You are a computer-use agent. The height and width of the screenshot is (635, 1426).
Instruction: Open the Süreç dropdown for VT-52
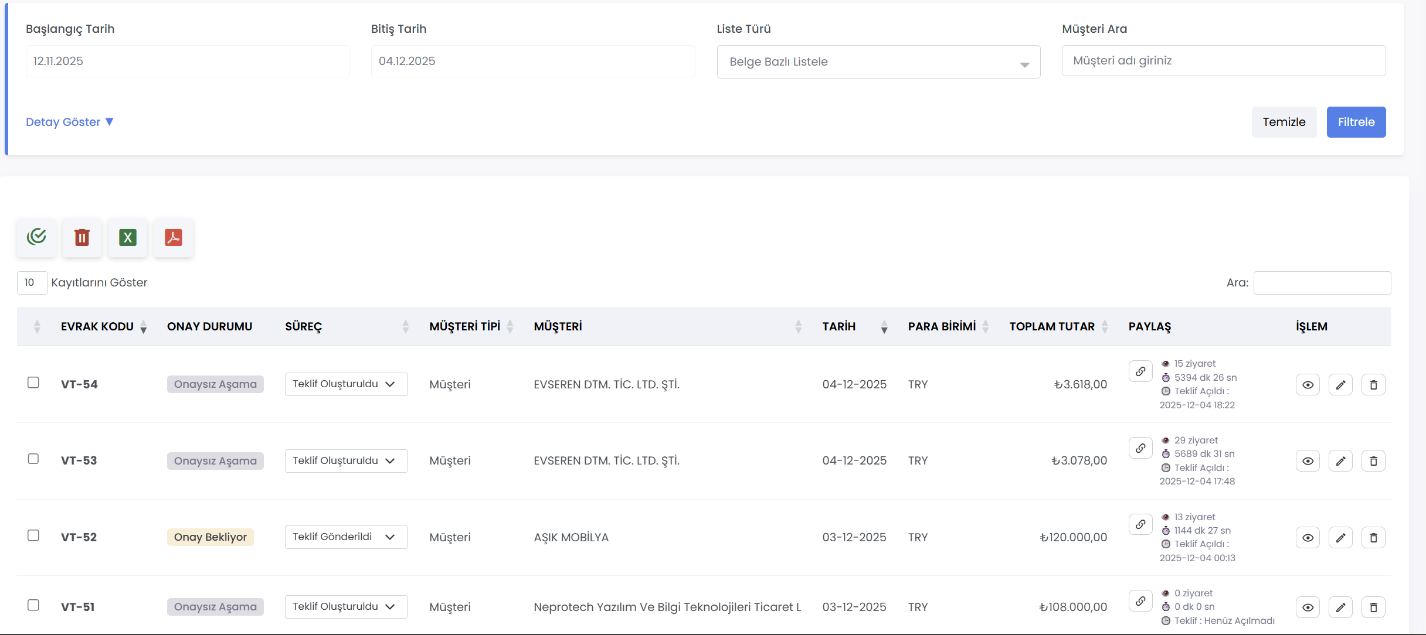(346, 537)
